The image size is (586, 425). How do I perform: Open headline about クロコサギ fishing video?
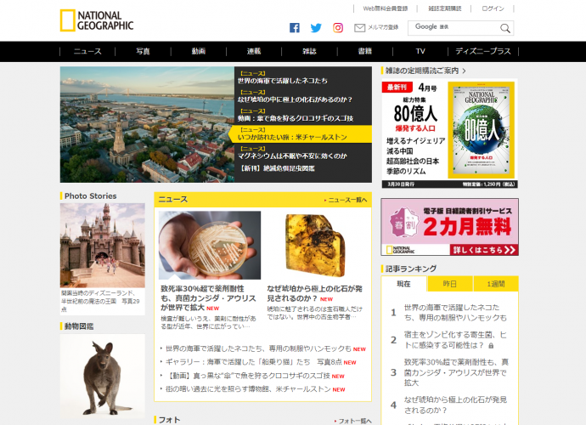[296, 118]
